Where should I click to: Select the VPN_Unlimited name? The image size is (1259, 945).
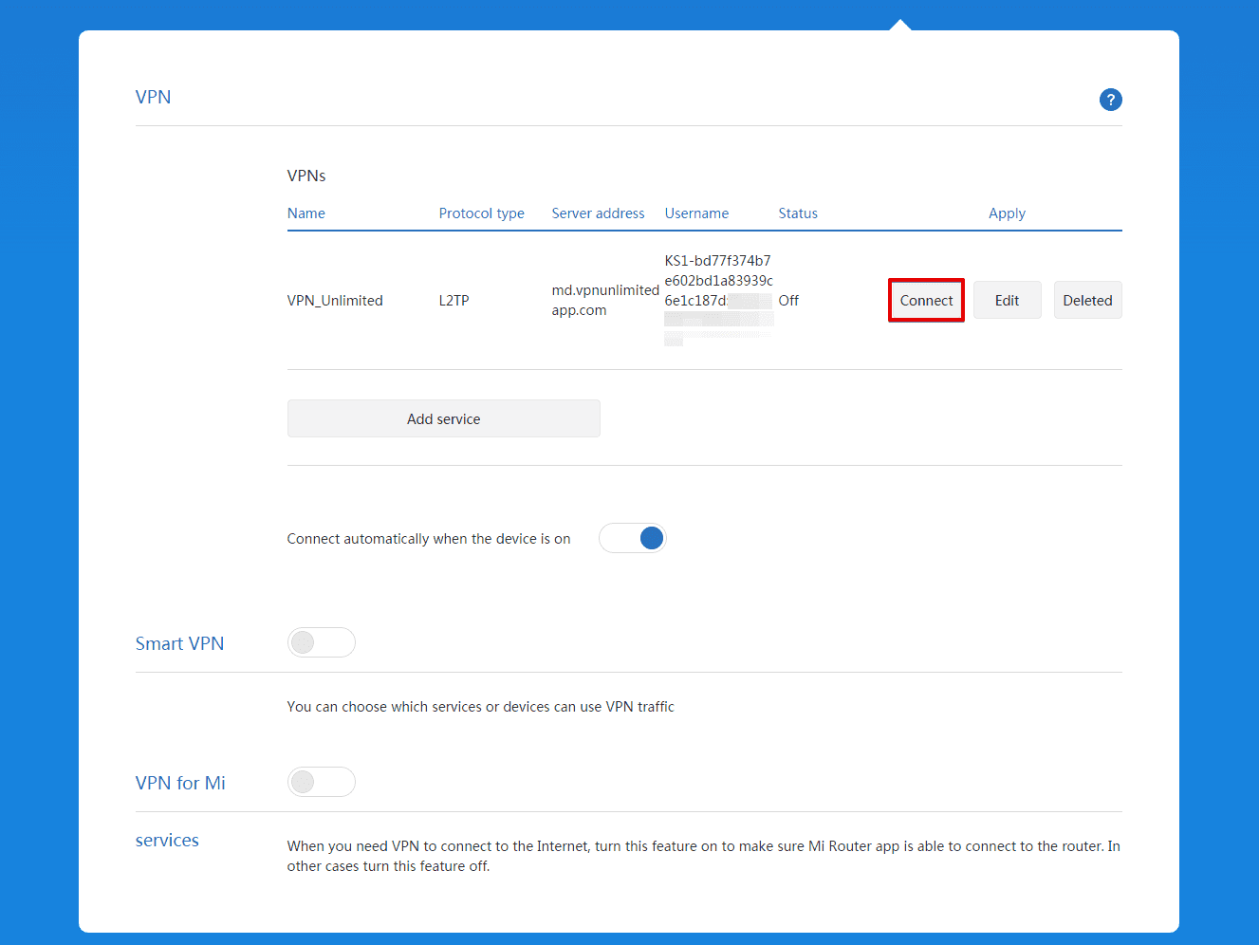(x=334, y=300)
